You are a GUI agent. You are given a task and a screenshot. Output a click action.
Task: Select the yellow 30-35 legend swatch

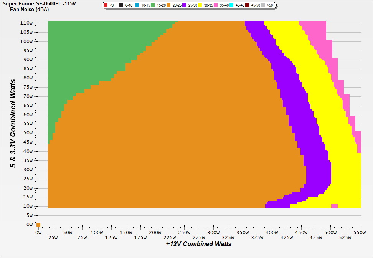pyautogui.click(x=200, y=5)
